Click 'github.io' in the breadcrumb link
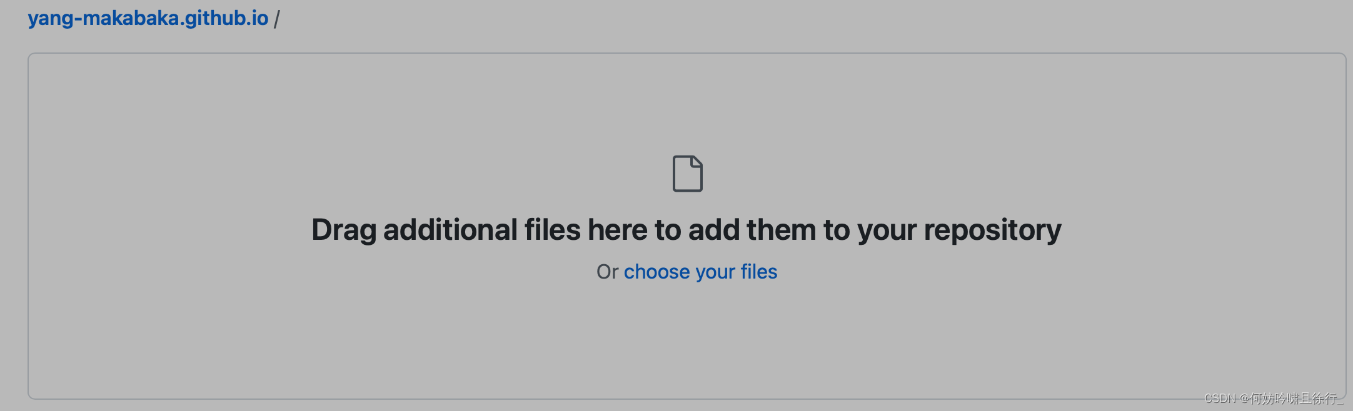The height and width of the screenshot is (411, 1353). 226,18
